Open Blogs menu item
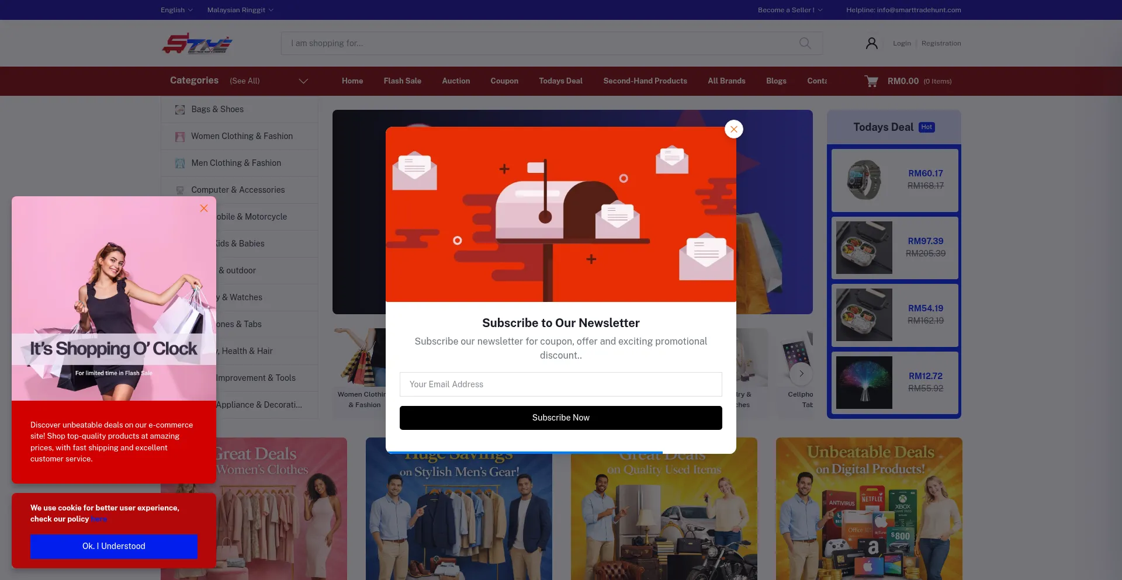Image resolution: width=1122 pixels, height=580 pixels. tap(776, 81)
